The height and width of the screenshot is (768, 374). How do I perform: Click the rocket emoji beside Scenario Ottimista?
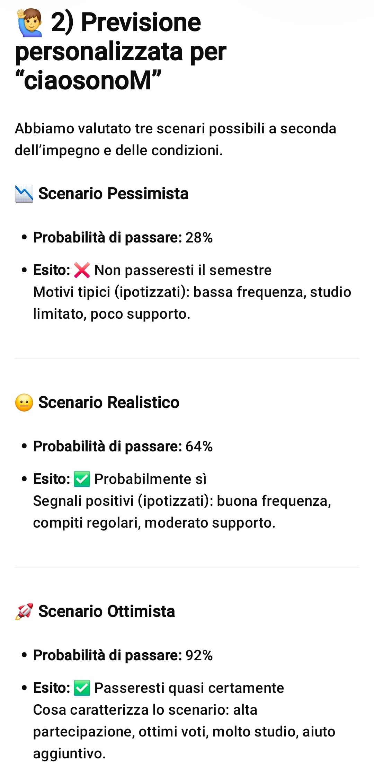click(24, 611)
